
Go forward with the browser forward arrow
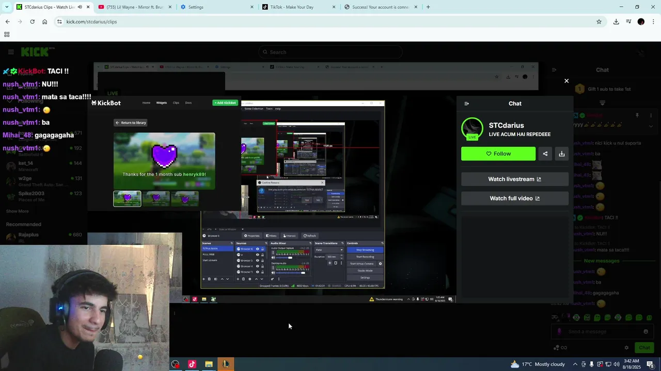tap(20, 22)
